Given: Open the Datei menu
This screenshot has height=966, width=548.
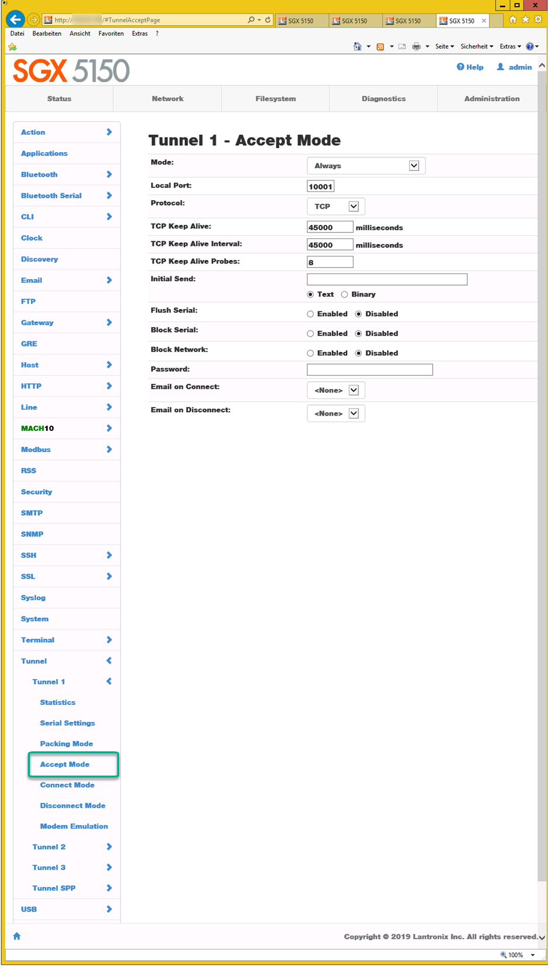Looking at the screenshot, I should coord(17,33).
